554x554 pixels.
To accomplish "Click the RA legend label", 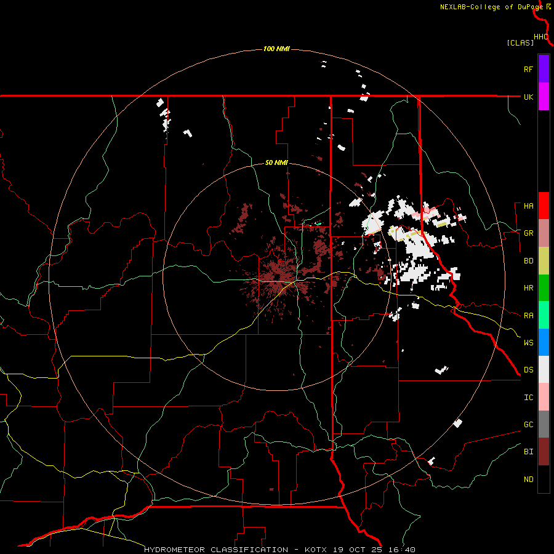I will (529, 316).
